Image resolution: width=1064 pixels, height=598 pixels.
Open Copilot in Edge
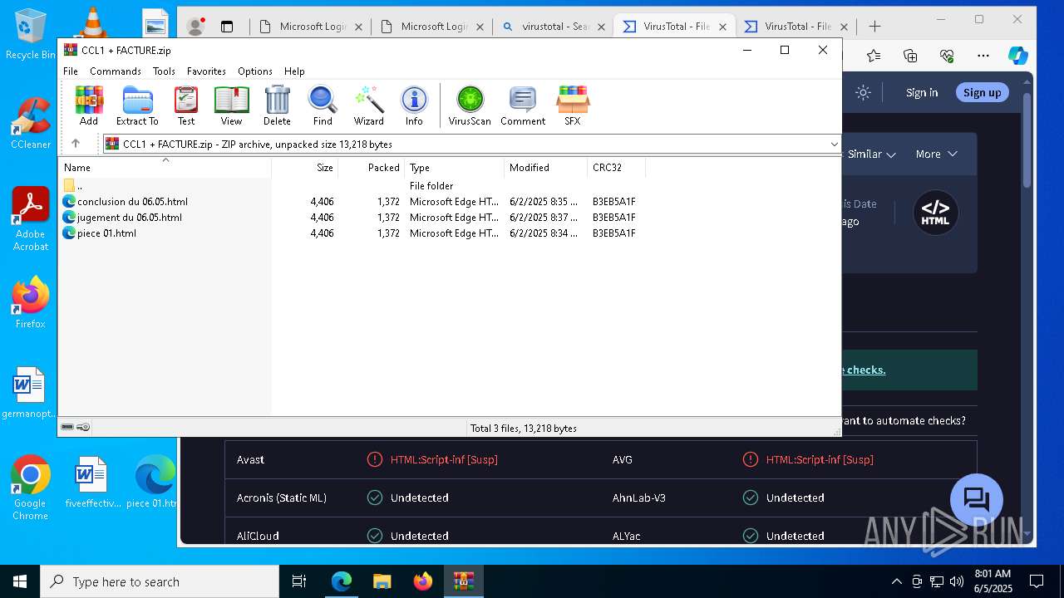coord(1017,56)
